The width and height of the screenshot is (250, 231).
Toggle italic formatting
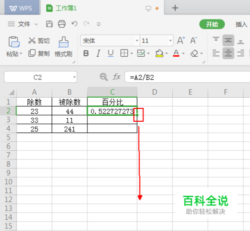[x=98, y=54]
